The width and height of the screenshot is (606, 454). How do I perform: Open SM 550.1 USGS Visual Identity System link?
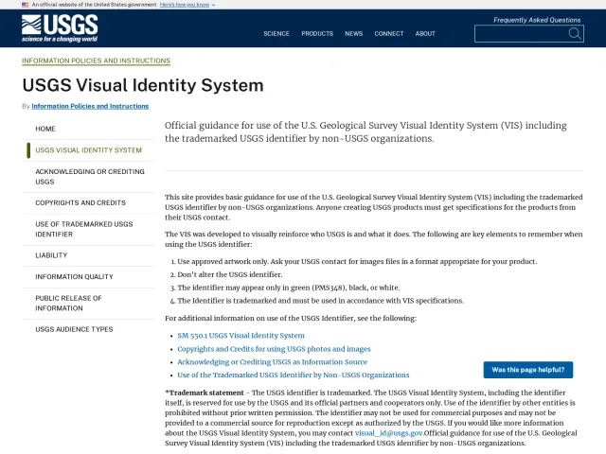coord(241,336)
